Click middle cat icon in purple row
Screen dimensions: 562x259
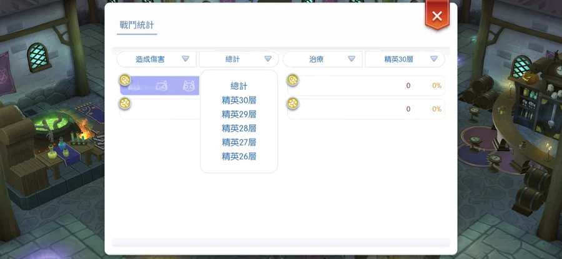coord(162,86)
